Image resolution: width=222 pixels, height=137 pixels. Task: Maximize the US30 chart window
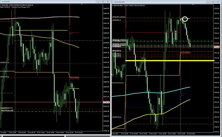click(103, 2)
